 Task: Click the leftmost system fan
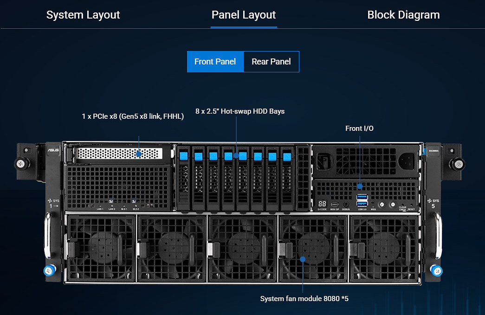(x=101, y=248)
